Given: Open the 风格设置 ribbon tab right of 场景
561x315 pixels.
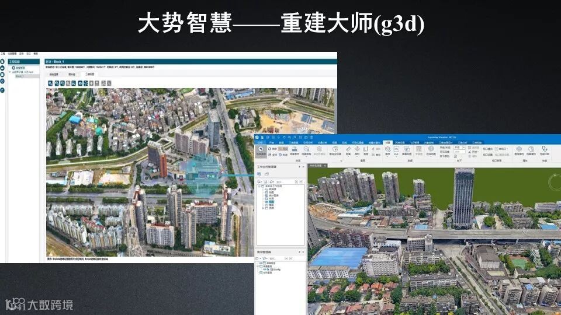Looking at the screenshot, I should (400, 142).
